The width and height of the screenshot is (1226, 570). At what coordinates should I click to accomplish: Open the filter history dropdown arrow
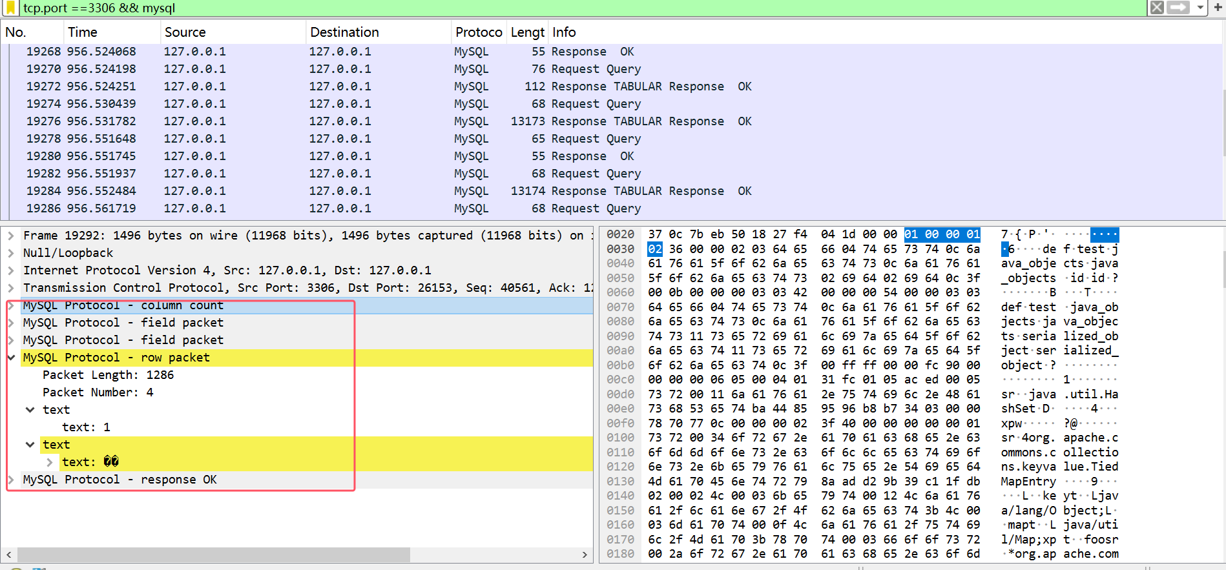point(1200,8)
